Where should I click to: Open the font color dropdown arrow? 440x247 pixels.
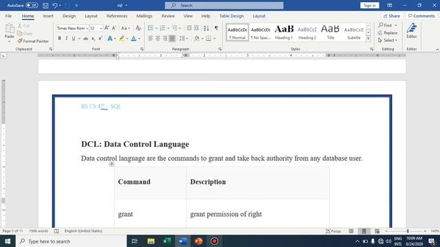coord(139,38)
